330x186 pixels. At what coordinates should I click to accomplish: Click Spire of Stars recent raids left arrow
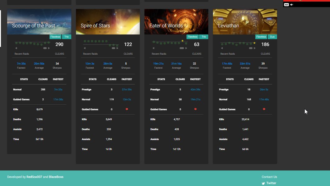[x=85, y=48]
